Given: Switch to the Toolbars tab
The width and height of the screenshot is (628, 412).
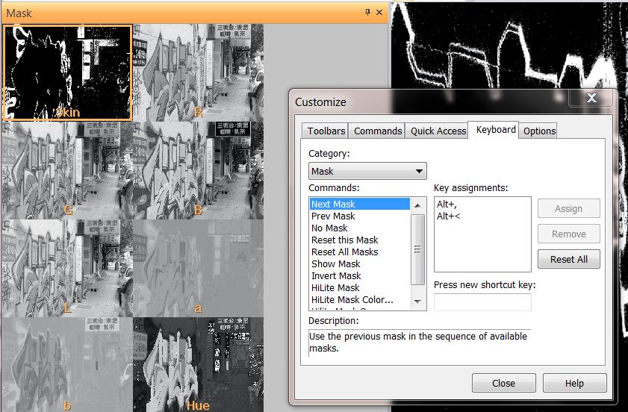Looking at the screenshot, I should 326,131.
